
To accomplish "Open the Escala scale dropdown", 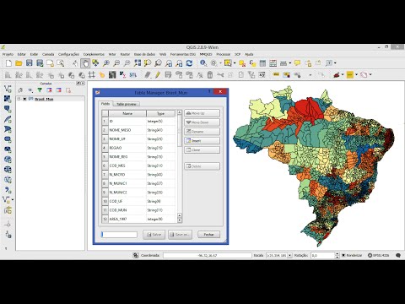I will point(289,255).
